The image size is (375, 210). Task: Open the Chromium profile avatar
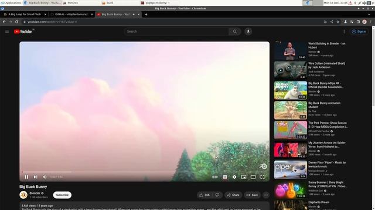[x=364, y=22]
